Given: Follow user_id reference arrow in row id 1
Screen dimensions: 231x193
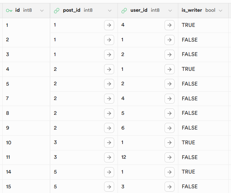Looking at the screenshot, I should click(x=170, y=25).
